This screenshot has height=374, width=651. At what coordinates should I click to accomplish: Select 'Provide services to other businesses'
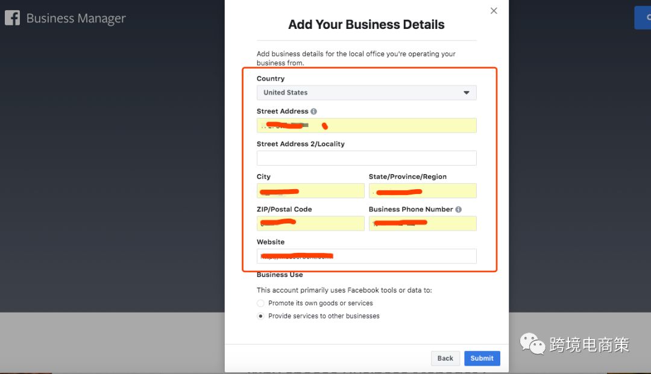coord(260,316)
